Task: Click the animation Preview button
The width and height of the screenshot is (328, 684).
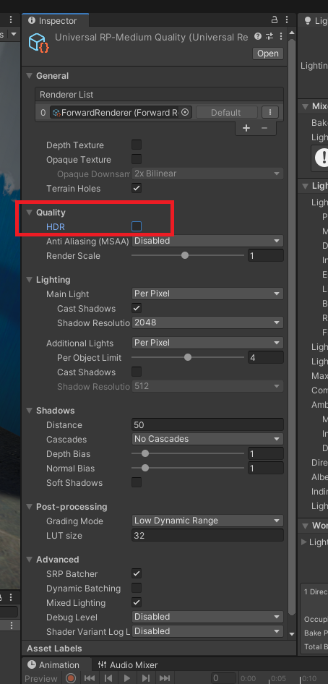Action: (41, 678)
